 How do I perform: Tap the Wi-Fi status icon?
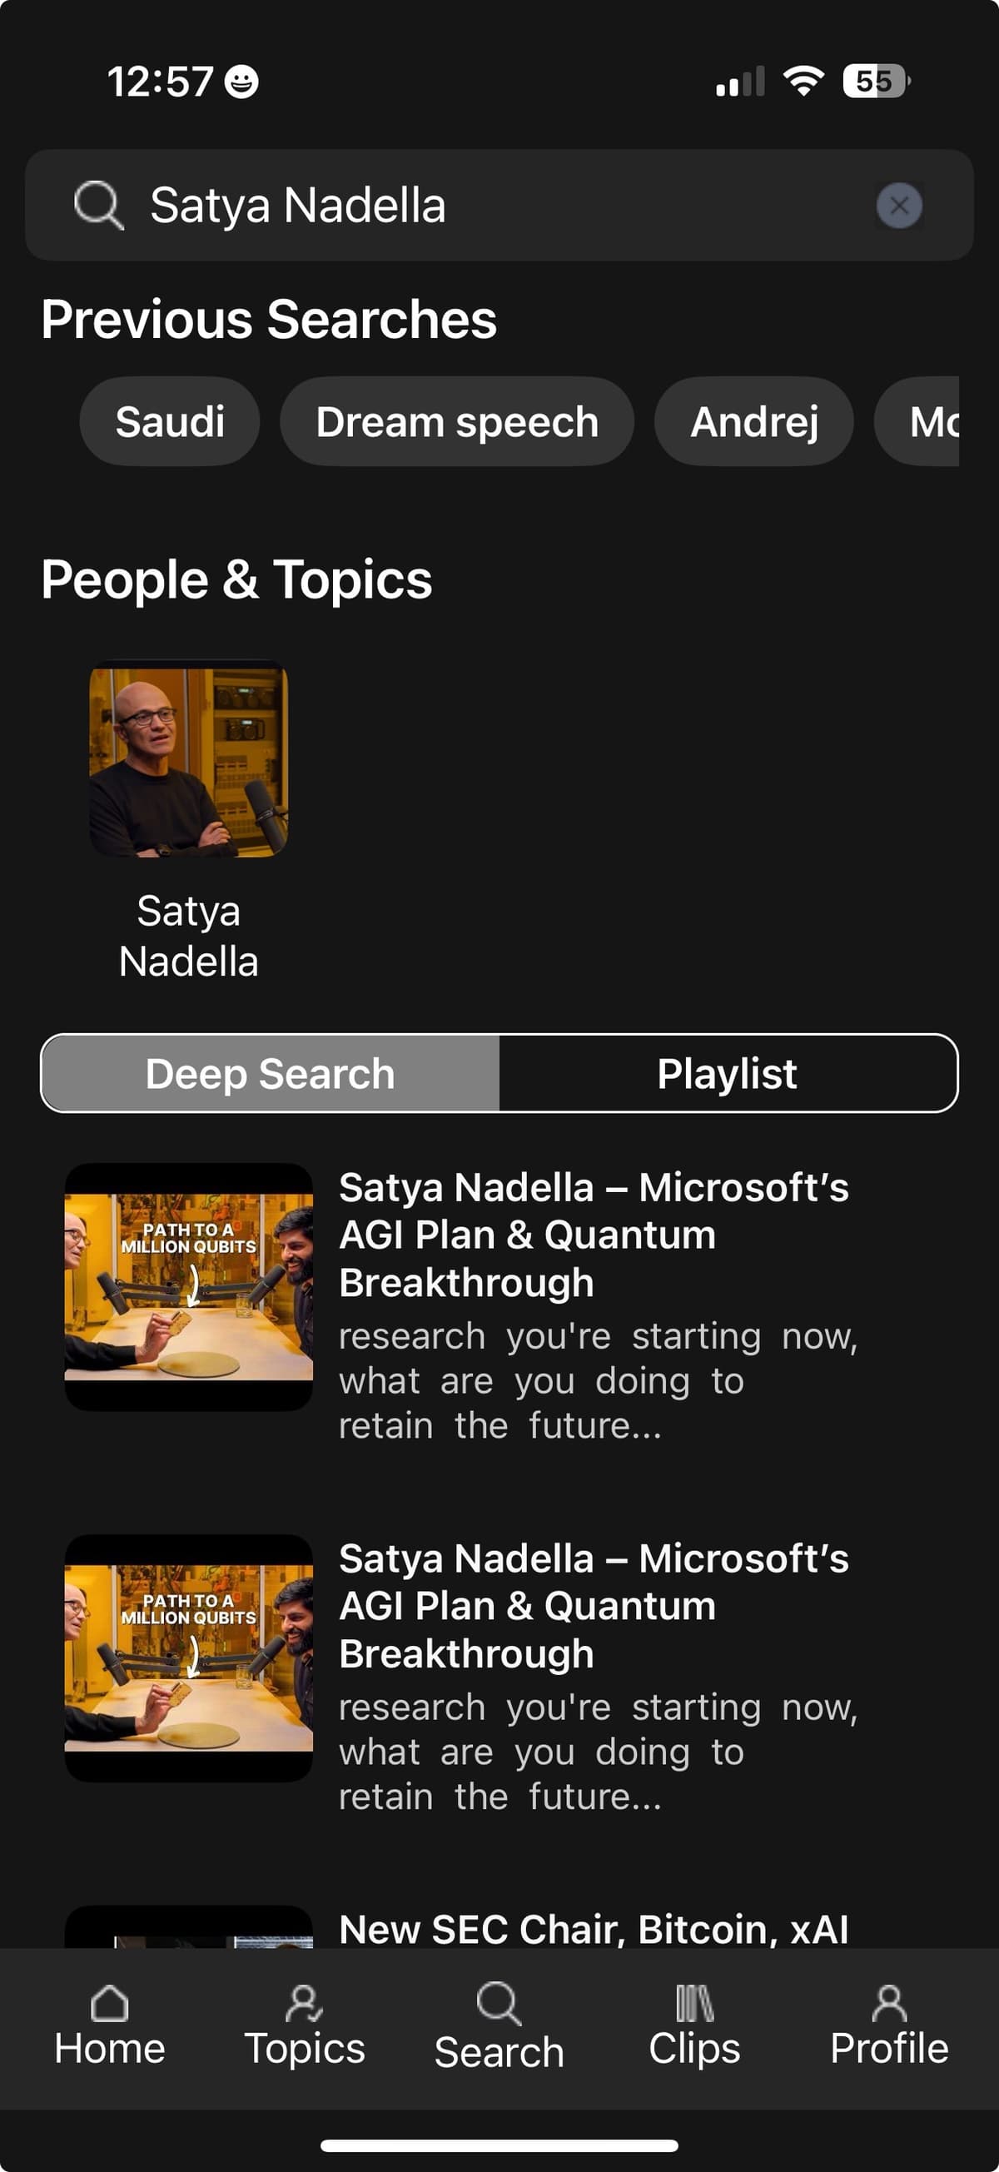(803, 82)
